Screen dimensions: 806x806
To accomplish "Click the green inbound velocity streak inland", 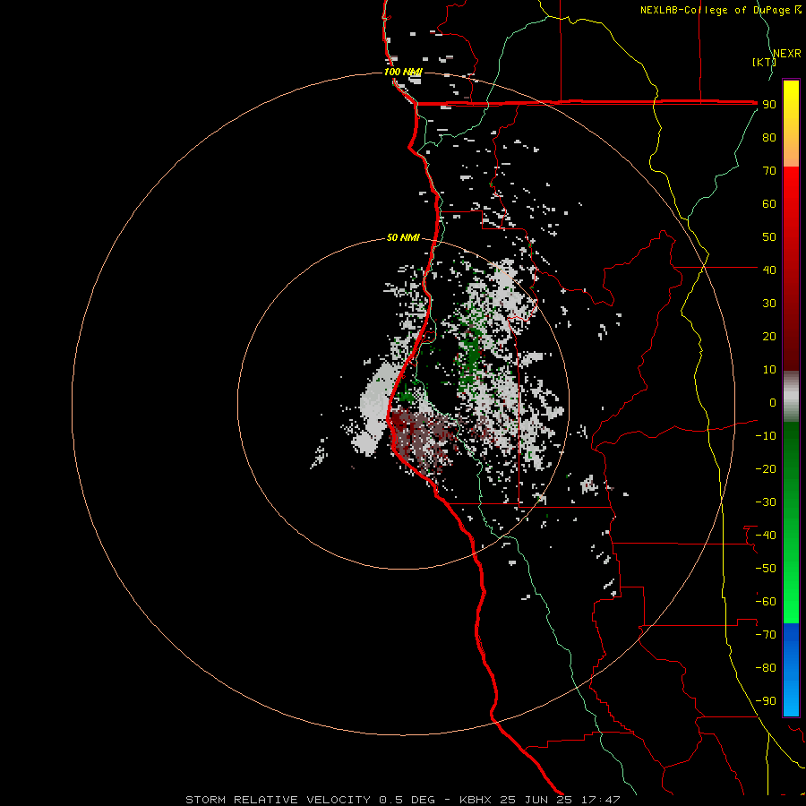I will point(470,355).
